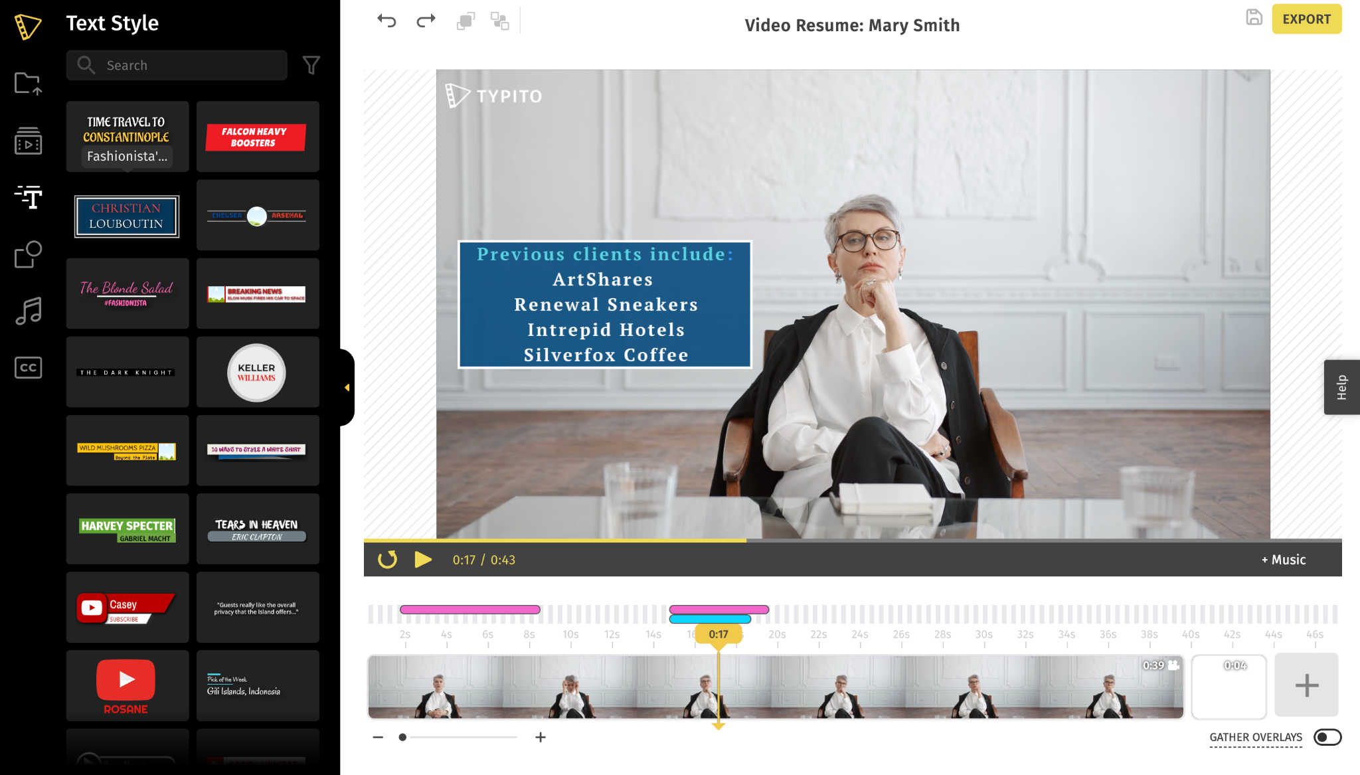Click the Typito logo icon
Screen dimensions: 1360x775
[28, 27]
